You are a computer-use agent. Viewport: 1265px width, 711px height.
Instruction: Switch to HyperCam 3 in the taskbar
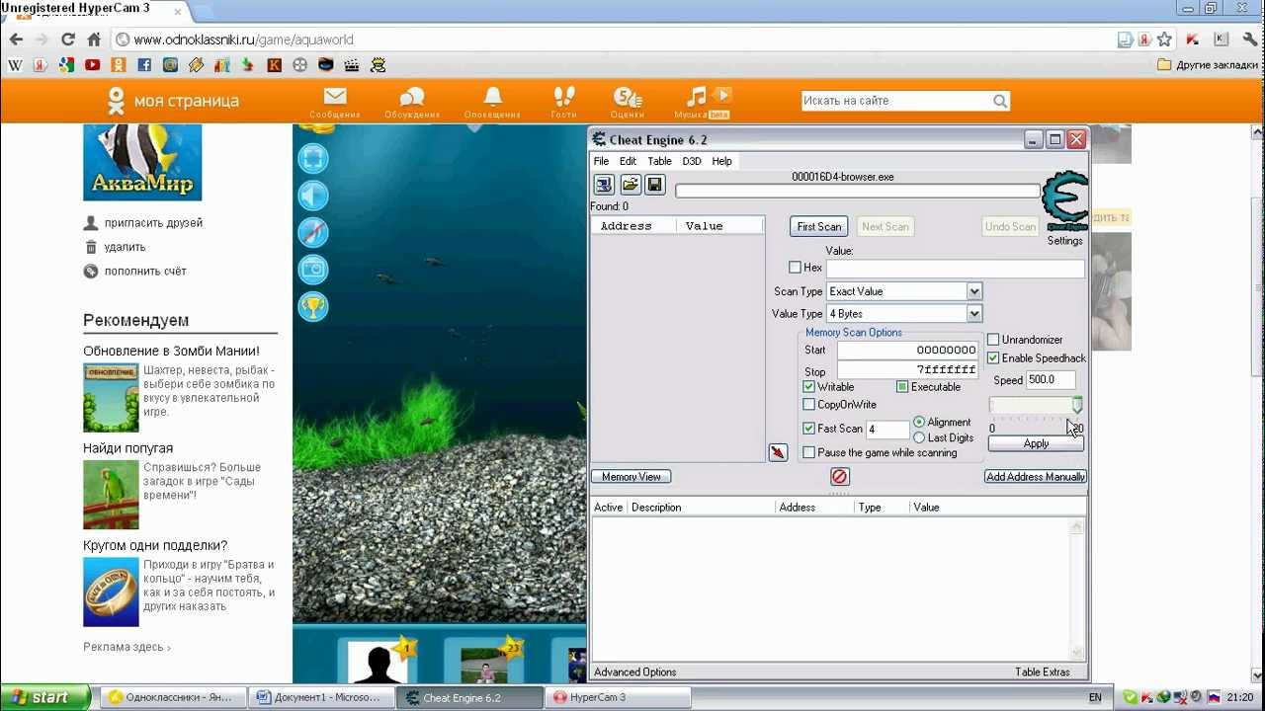point(618,697)
